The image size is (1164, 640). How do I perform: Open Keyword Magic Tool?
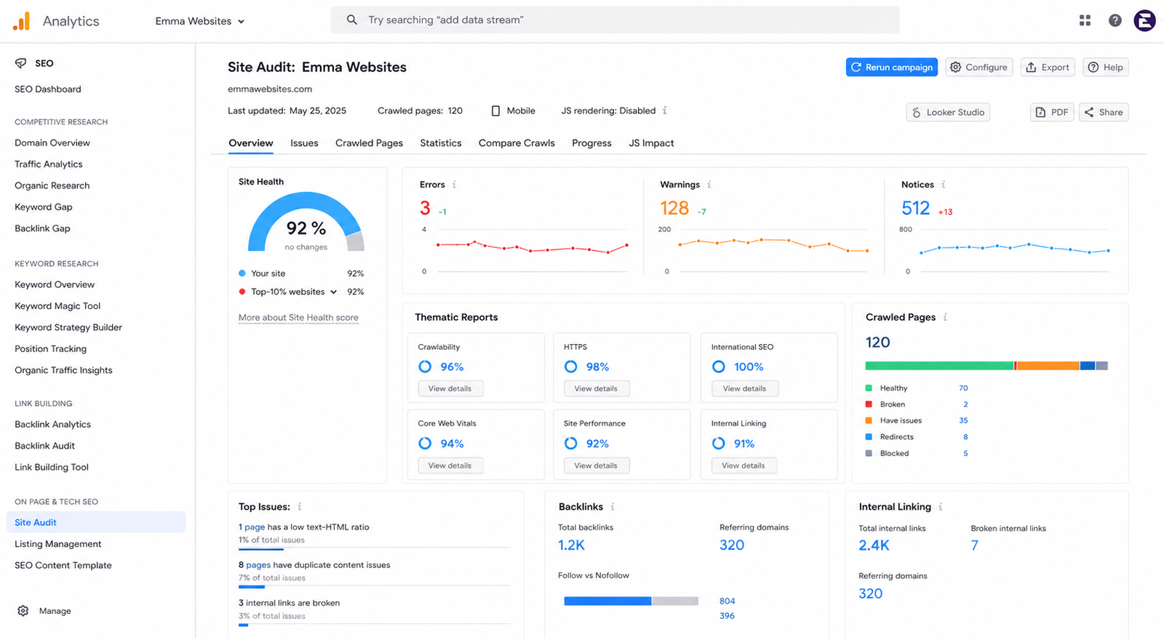[x=57, y=306]
